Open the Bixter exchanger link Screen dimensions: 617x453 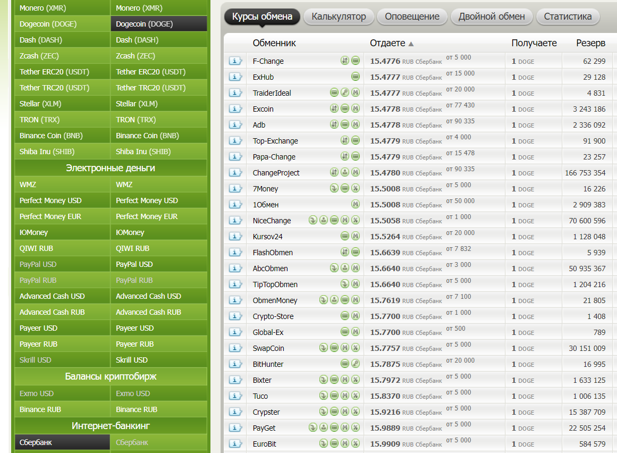[x=262, y=380]
